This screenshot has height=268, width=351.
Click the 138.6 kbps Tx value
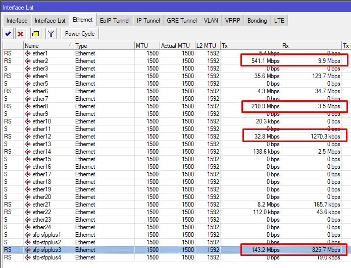[x=266, y=152]
